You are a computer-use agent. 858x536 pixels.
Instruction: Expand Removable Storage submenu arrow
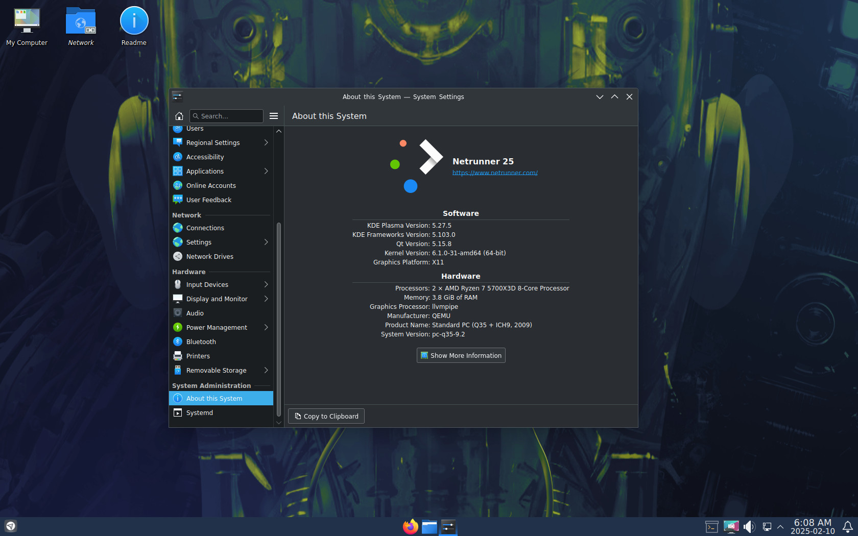(x=266, y=370)
